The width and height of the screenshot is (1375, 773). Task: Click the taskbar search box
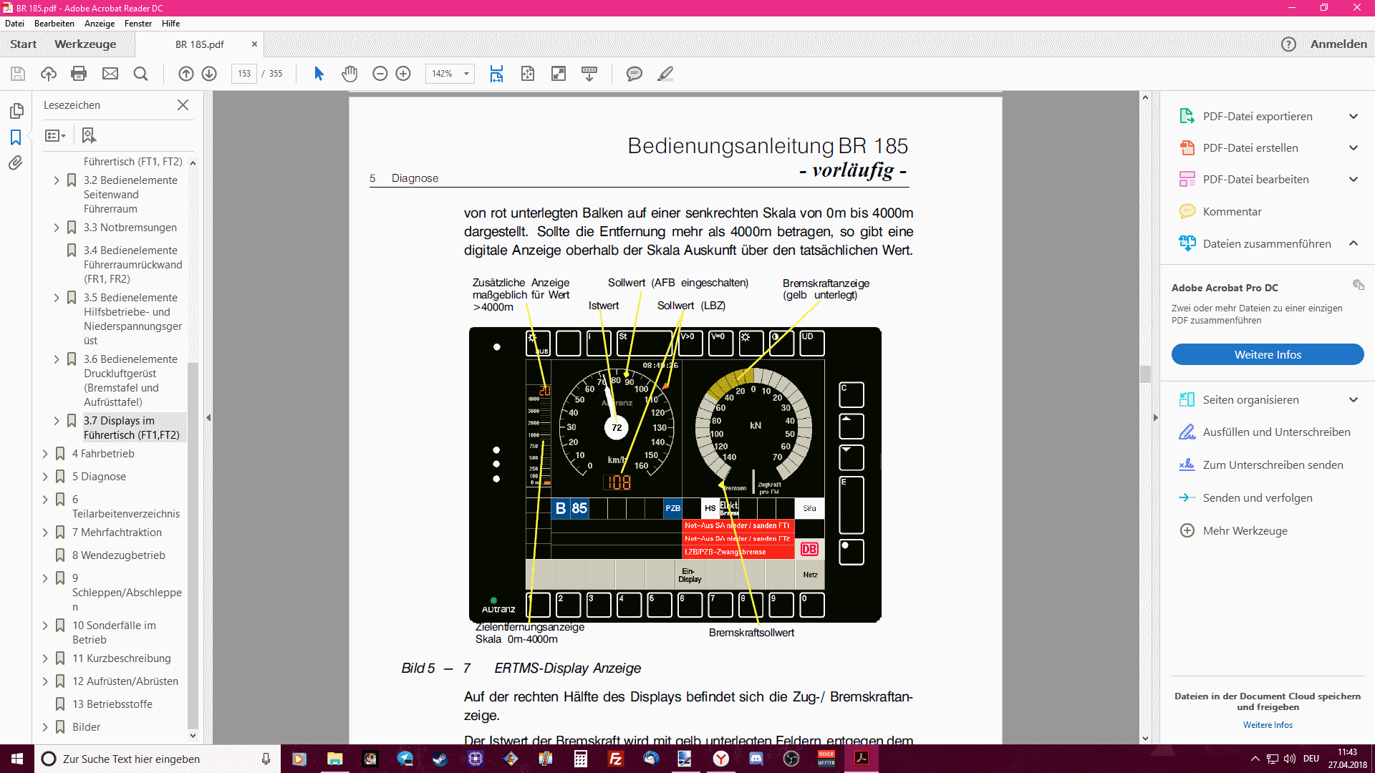pyautogui.click(x=158, y=759)
